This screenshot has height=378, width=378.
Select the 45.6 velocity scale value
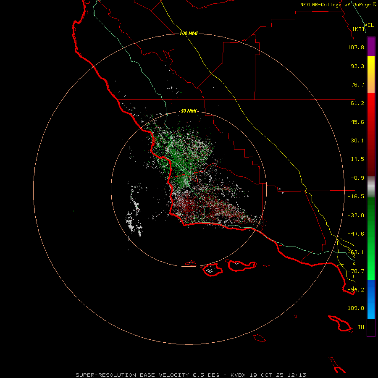357,122
